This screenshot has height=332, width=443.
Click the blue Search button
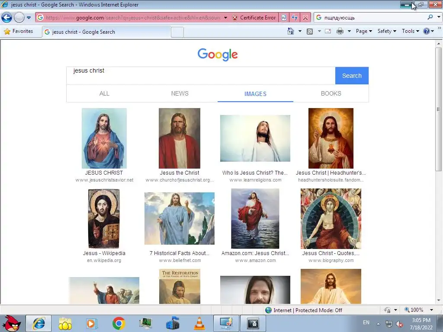(x=352, y=76)
